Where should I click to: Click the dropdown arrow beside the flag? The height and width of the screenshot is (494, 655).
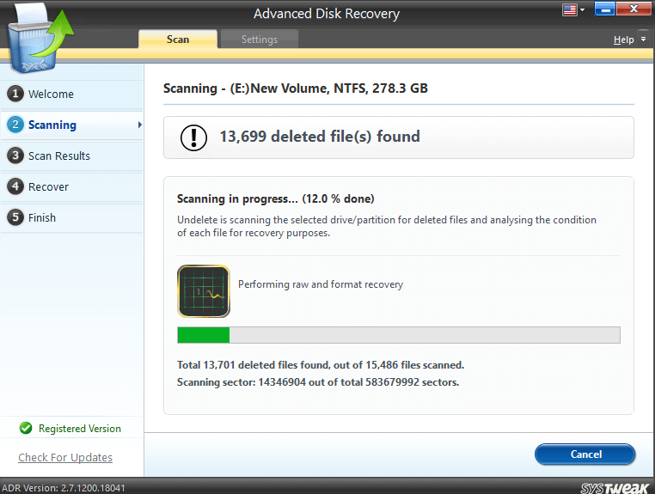click(582, 9)
